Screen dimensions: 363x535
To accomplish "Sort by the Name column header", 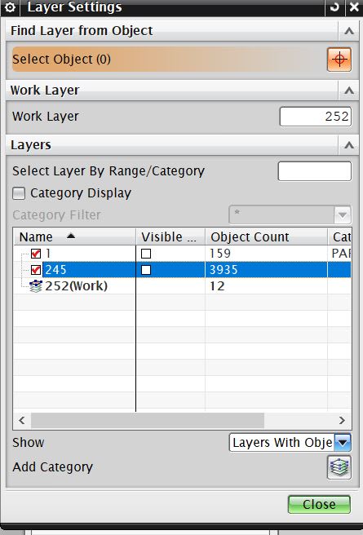I will pyautogui.click(x=74, y=237).
